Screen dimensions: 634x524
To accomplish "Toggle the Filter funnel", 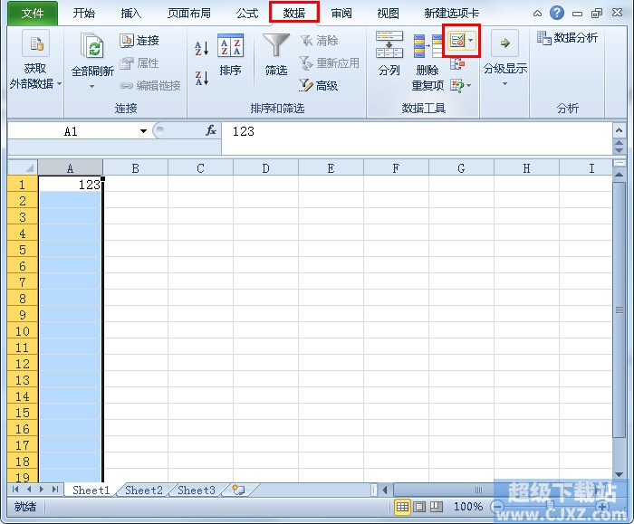I will [x=276, y=54].
